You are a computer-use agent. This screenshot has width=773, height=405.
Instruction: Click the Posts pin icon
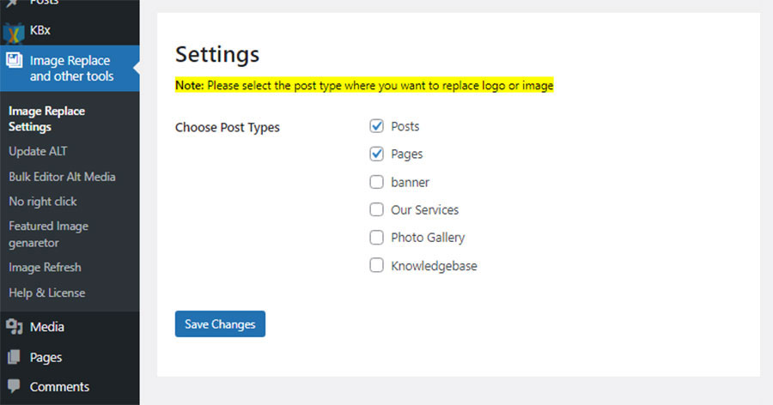click(x=13, y=3)
